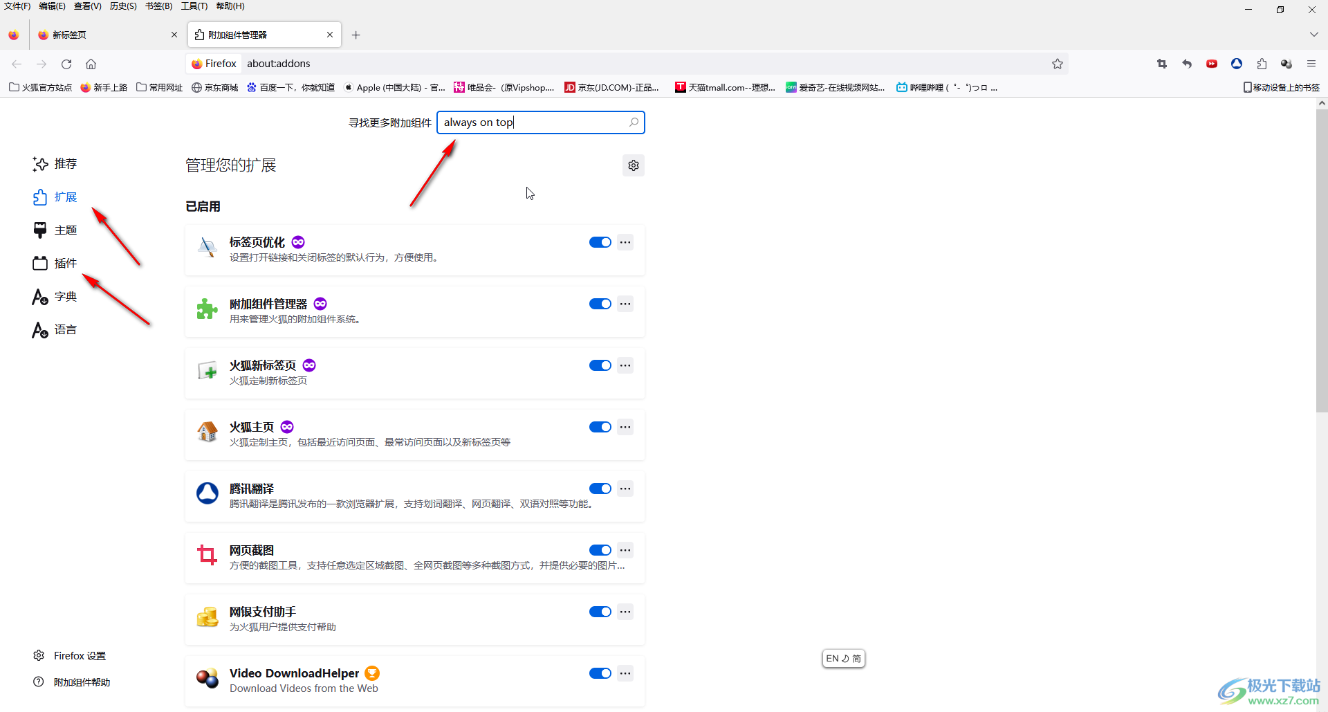The width and height of the screenshot is (1328, 712).
Task: Click the 网银支付助手 coins icon
Action: coord(207,617)
